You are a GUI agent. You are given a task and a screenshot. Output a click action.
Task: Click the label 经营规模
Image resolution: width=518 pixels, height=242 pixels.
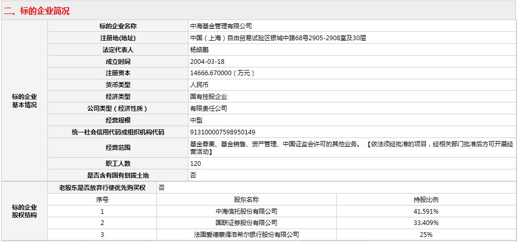coord(118,120)
